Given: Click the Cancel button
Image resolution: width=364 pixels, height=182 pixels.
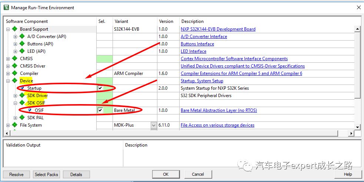Looking at the screenshot, I should (198, 174).
